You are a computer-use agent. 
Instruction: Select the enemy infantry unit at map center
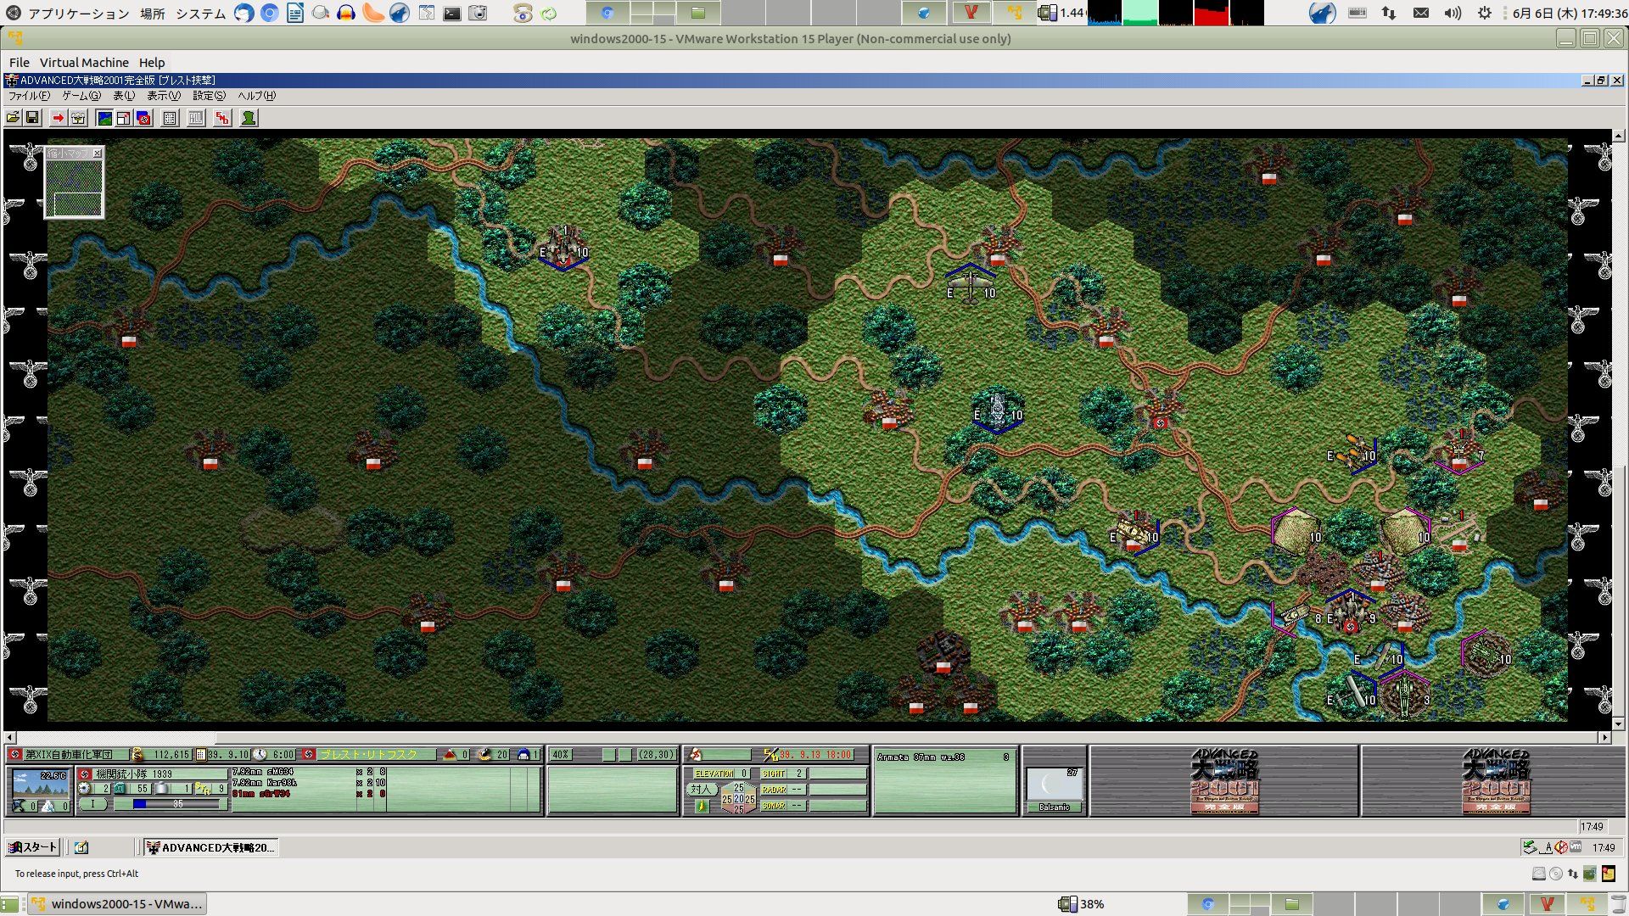[998, 411]
